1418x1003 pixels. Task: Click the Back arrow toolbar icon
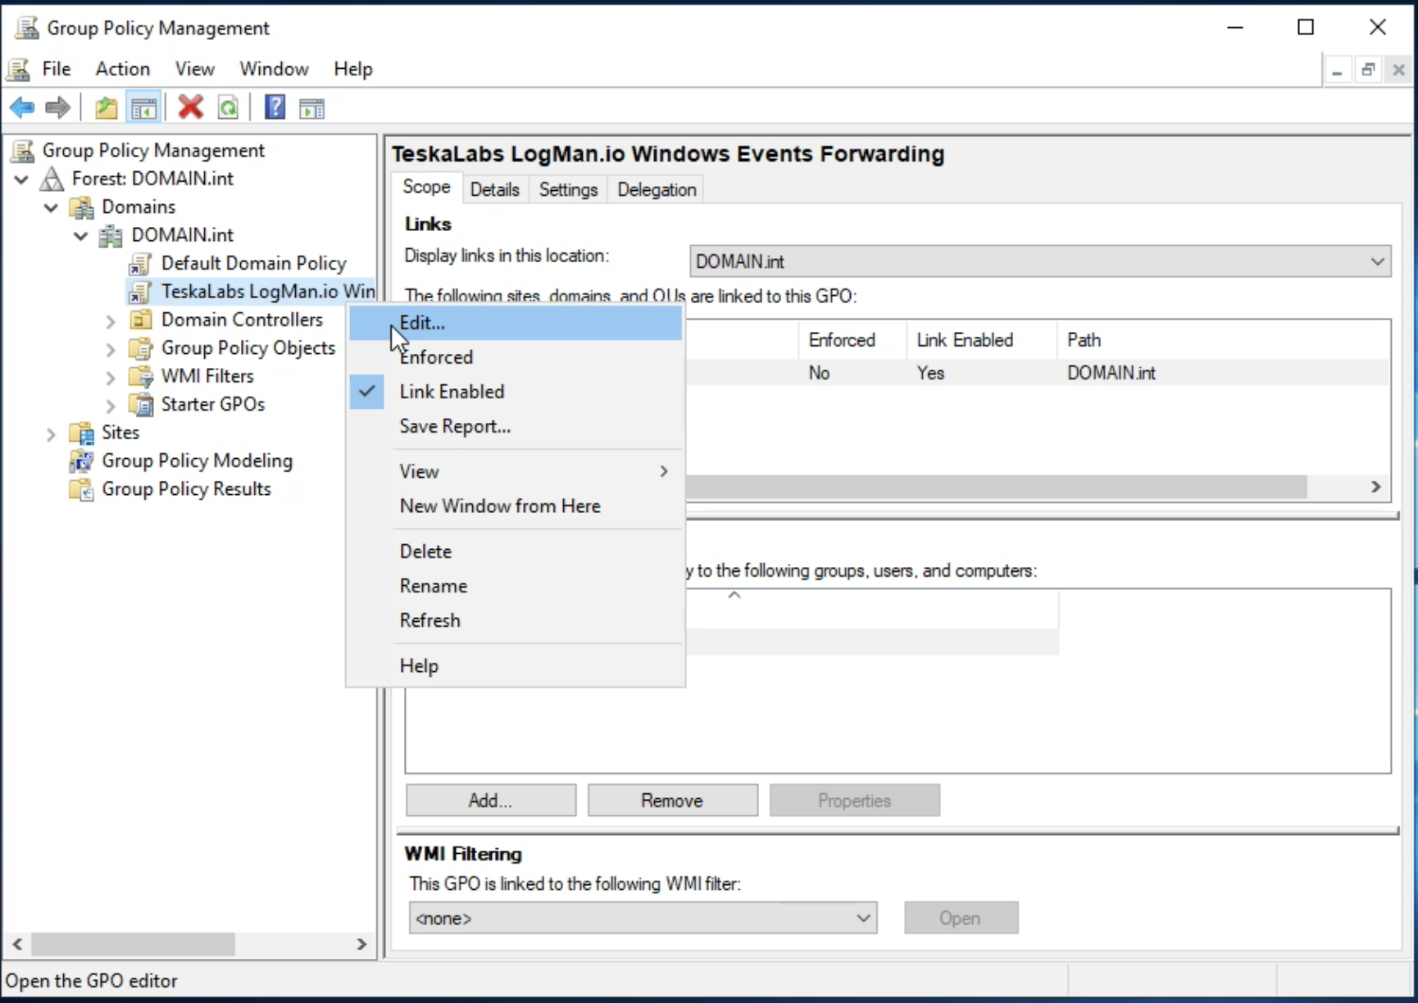(22, 107)
